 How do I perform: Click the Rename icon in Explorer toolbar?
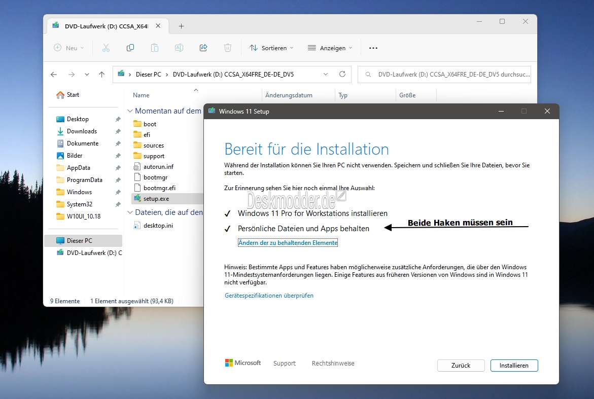click(179, 48)
